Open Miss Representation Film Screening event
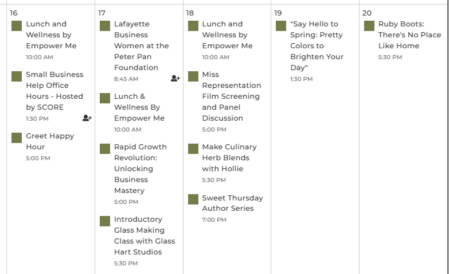Image resolution: width=449 pixels, height=274 pixels. (x=231, y=97)
